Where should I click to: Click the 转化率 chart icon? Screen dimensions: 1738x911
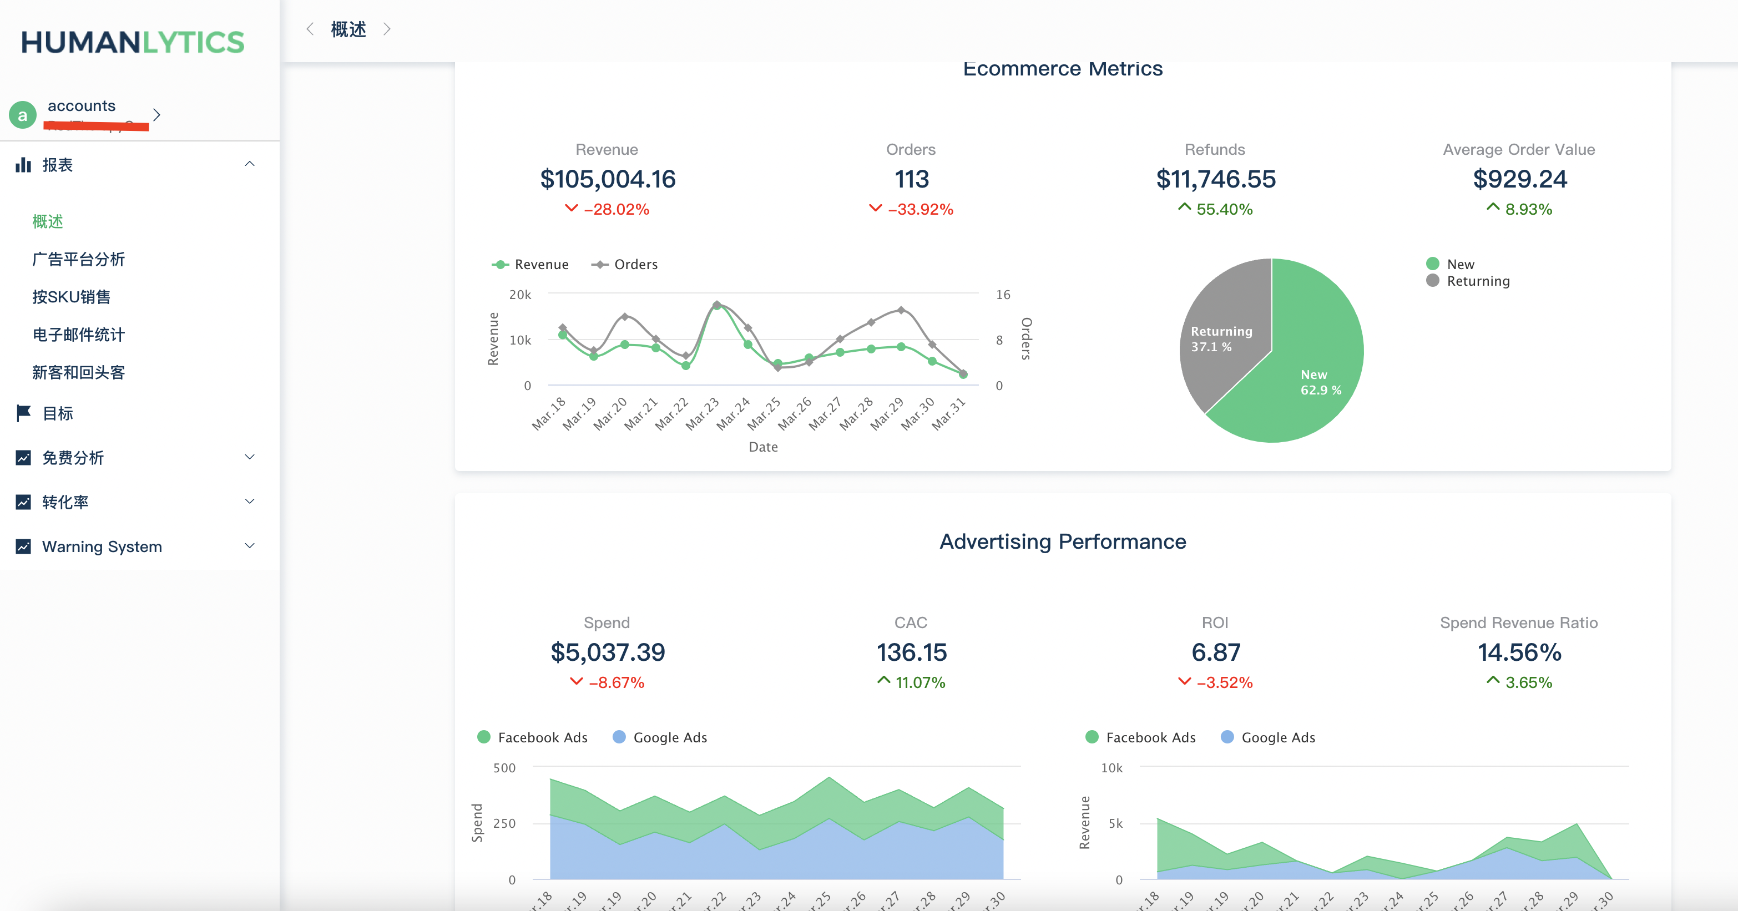(24, 502)
